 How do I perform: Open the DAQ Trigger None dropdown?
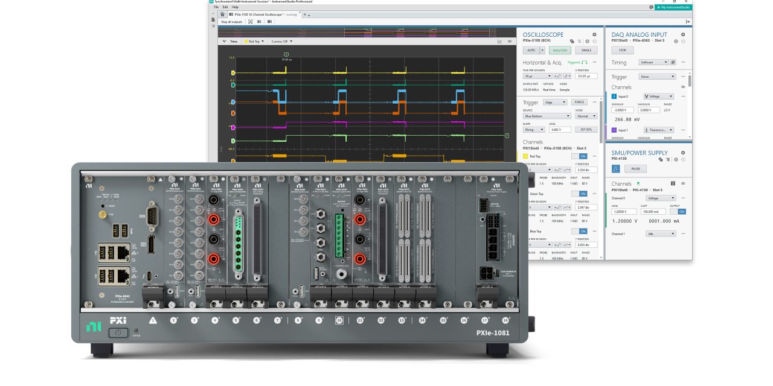(x=658, y=77)
